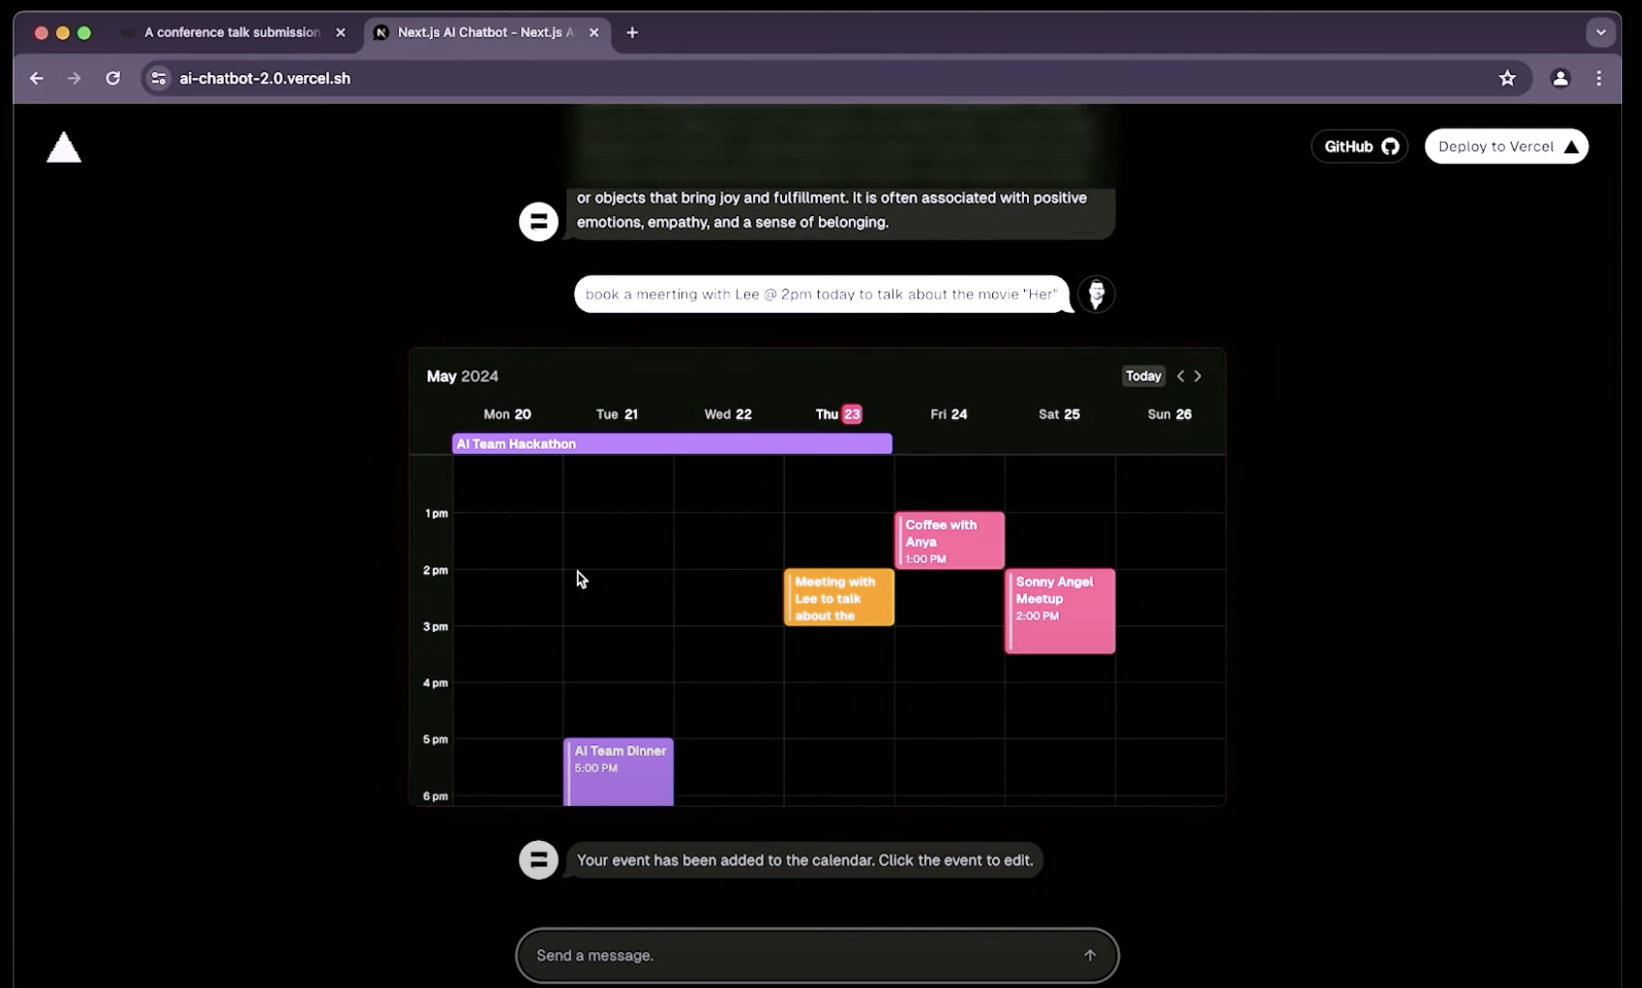1642x988 pixels.
Task: Click the Send a message input field
Action: (x=800, y=955)
